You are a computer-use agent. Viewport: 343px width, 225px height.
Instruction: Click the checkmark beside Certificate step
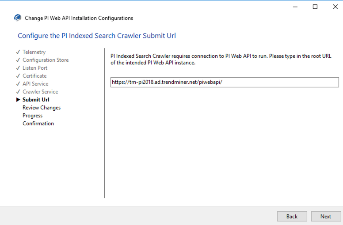18,76
